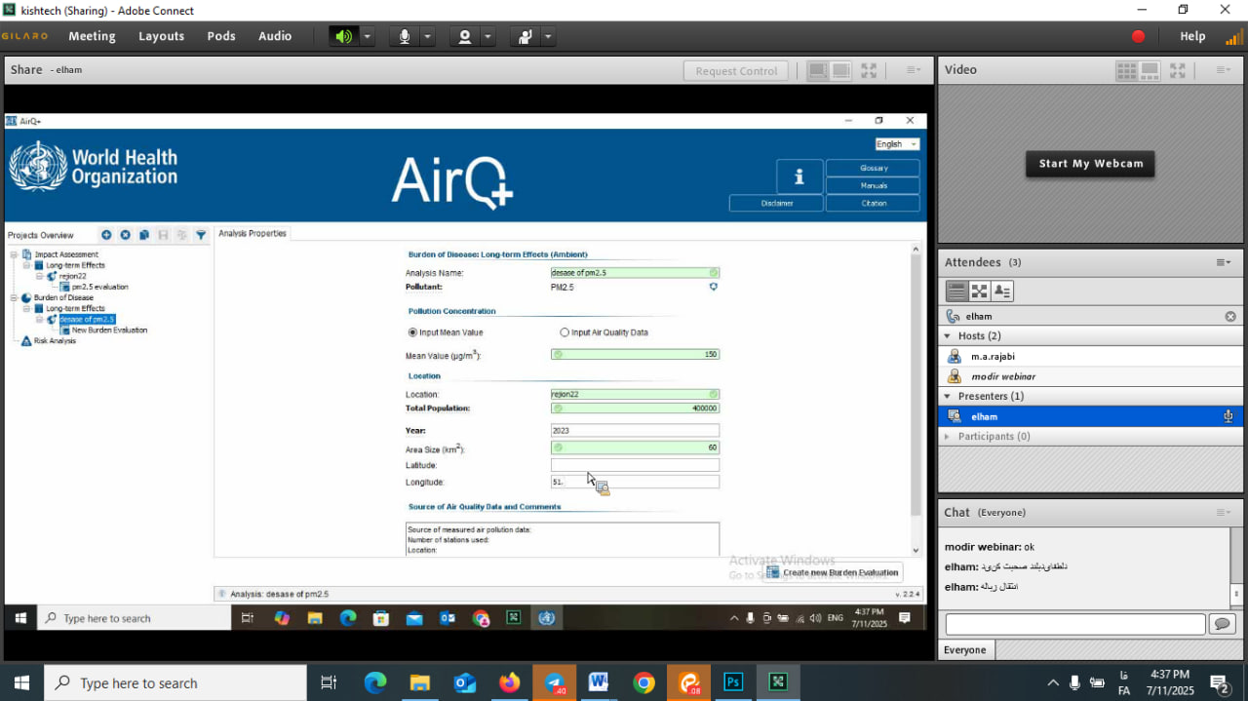Click the chat message input field
Screen dimensions: 1248x701
[x=1075, y=624]
